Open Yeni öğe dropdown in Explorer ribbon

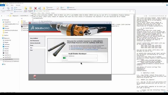50,8
